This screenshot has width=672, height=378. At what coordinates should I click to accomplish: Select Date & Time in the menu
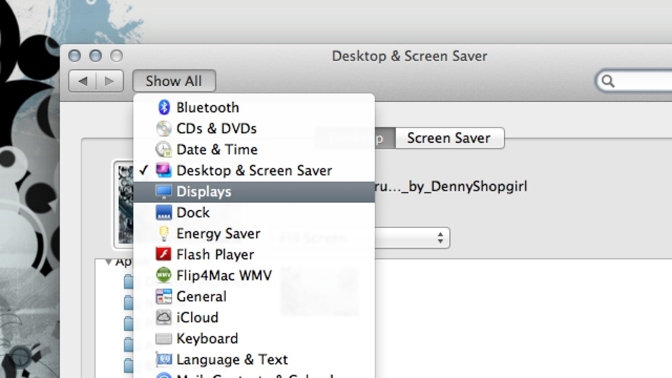(254, 149)
